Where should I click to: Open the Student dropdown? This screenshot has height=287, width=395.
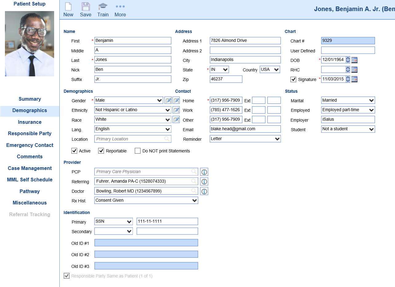coord(348,129)
